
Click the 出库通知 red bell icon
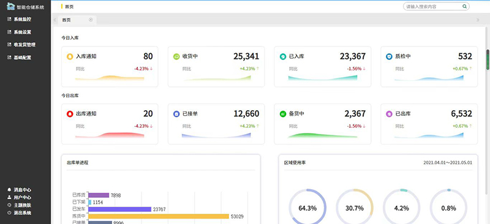(70, 114)
